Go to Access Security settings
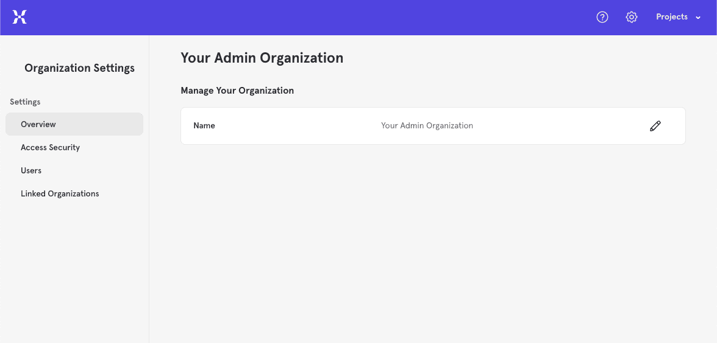This screenshot has width=717, height=343. point(50,147)
